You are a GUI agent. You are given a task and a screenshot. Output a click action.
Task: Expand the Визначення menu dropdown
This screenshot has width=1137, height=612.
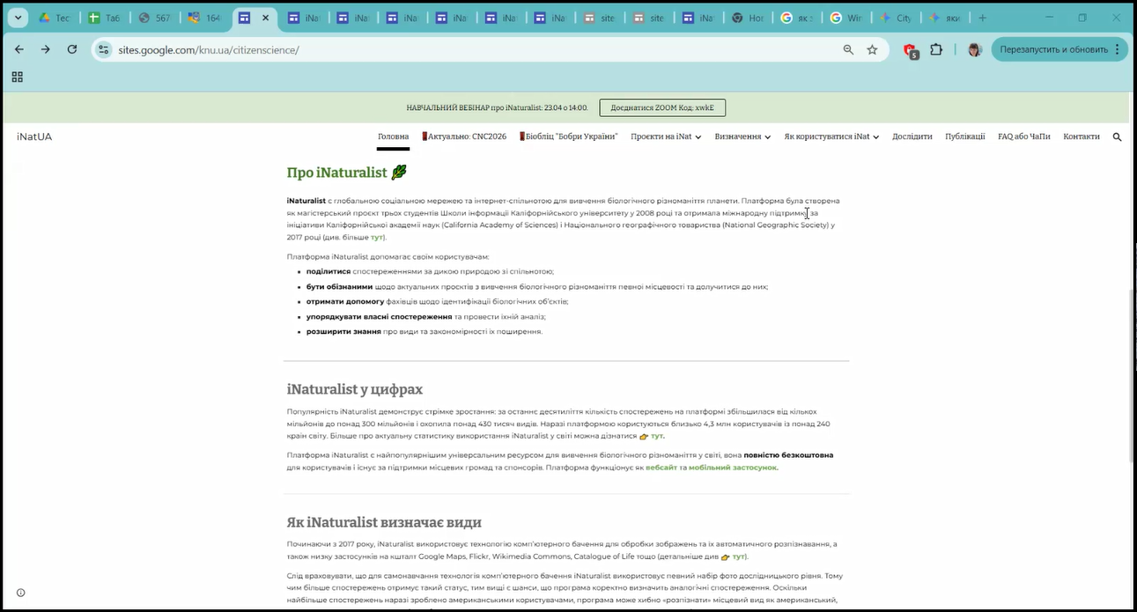(x=742, y=137)
